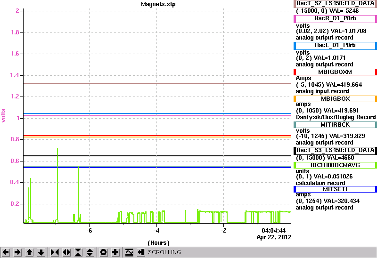Viewport: 377px width, 258px height.
Task: Click the vertical zoom-out icon
Action: tap(90, 252)
